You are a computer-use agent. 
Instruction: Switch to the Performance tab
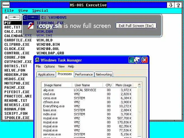[84, 74]
